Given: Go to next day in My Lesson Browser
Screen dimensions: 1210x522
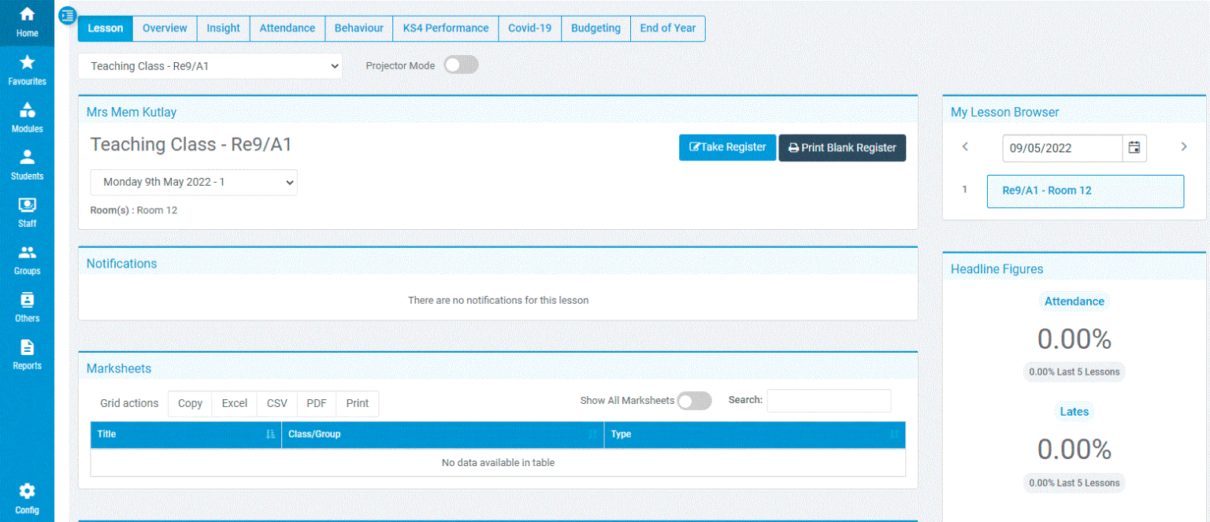Looking at the screenshot, I should coord(1183,146).
